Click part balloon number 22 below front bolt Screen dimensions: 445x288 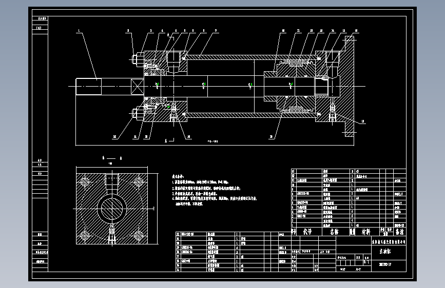pos(114,137)
